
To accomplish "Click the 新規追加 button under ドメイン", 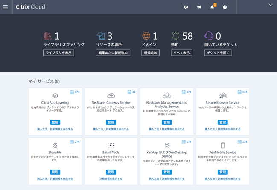I will pyautogui.click(x=151, y=53).
